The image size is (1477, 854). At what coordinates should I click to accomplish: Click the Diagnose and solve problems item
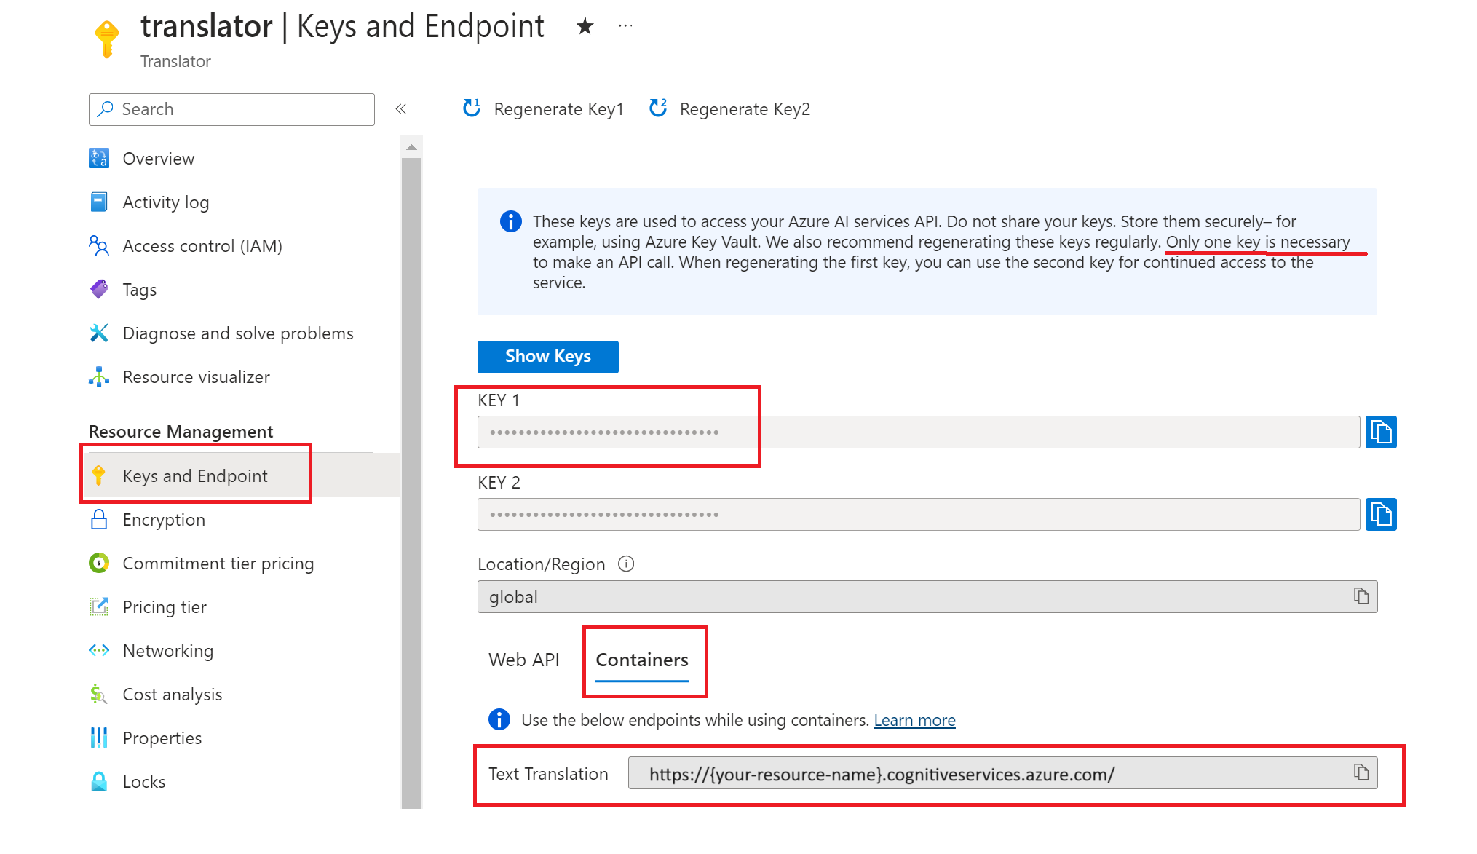point(238,333)
